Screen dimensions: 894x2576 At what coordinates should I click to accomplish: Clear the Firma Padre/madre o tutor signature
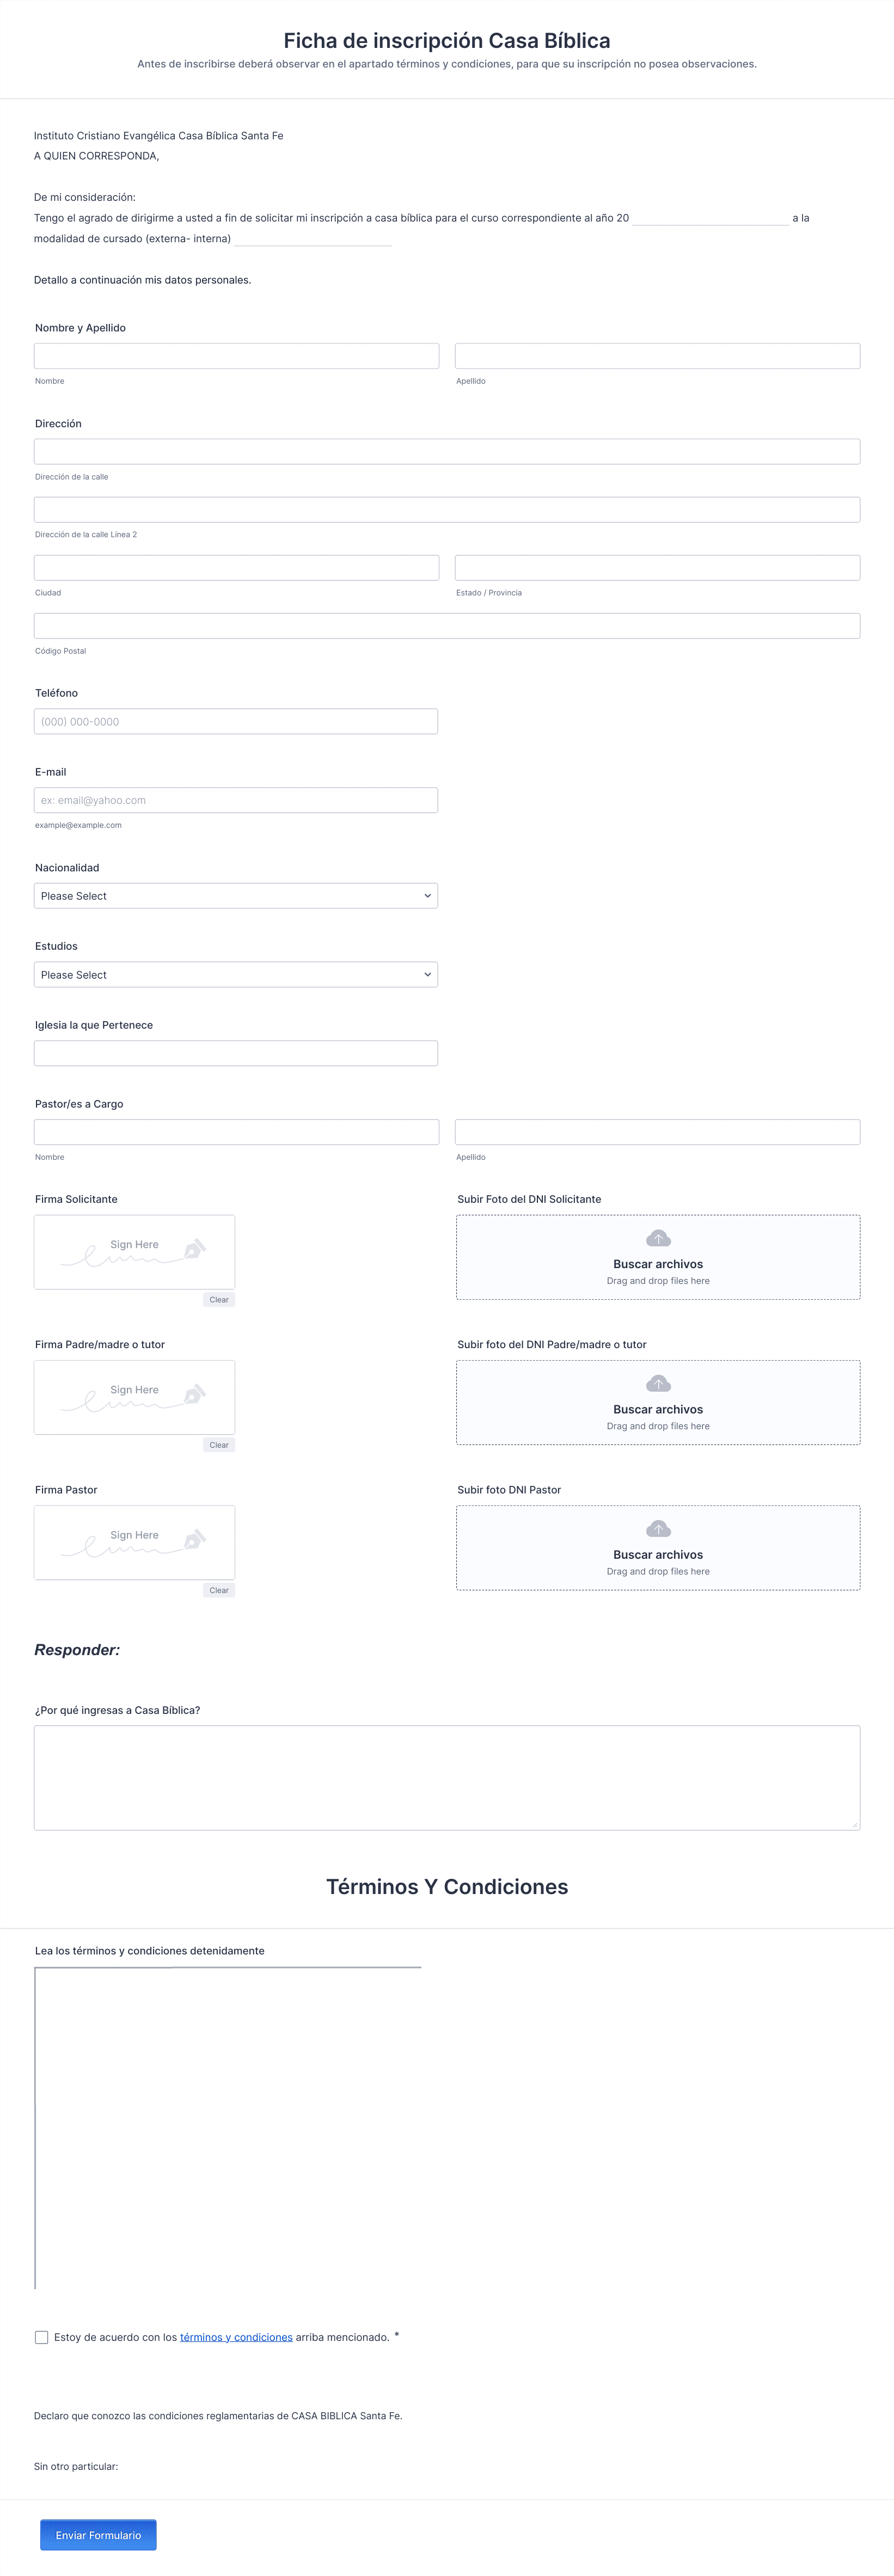coord(219,1445)
